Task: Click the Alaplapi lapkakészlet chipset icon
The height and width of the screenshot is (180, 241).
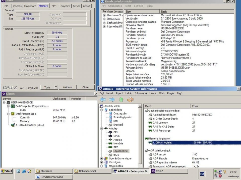Action: [150, 115]
